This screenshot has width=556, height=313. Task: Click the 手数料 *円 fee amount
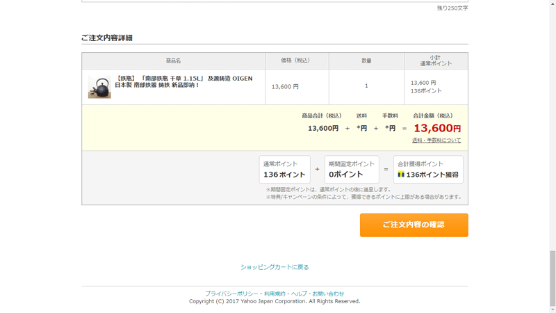390,128
